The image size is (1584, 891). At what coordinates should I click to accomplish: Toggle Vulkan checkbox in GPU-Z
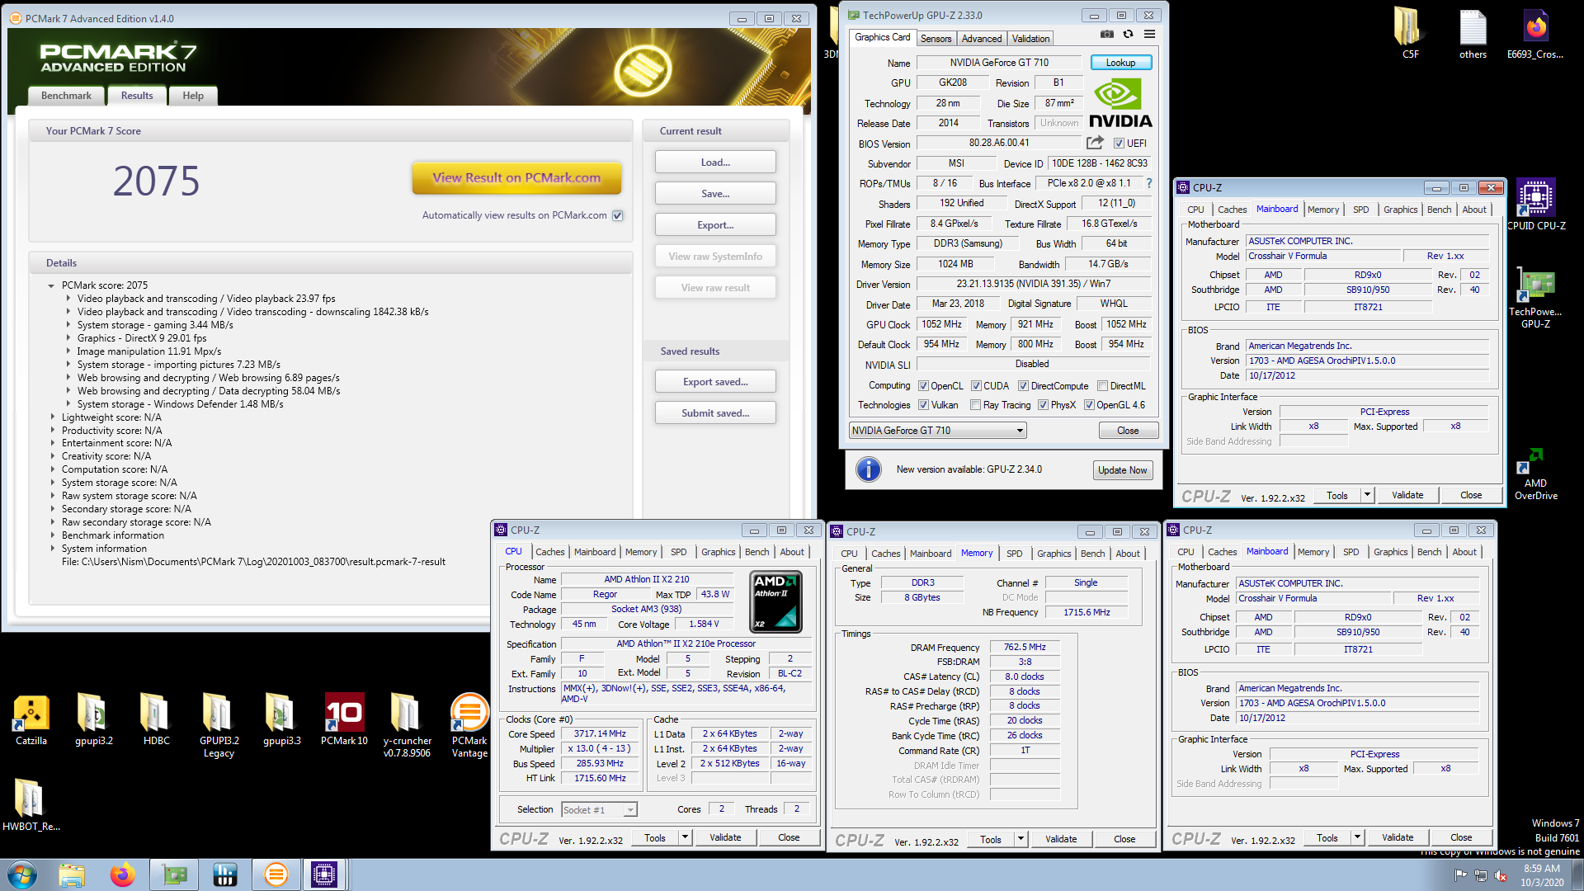tap(923, 405)
